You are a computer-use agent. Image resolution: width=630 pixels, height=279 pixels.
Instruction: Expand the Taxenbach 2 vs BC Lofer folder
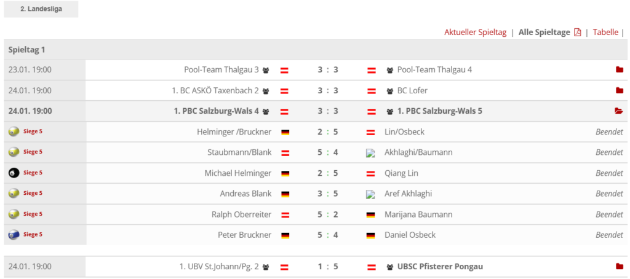pos(619,91)
